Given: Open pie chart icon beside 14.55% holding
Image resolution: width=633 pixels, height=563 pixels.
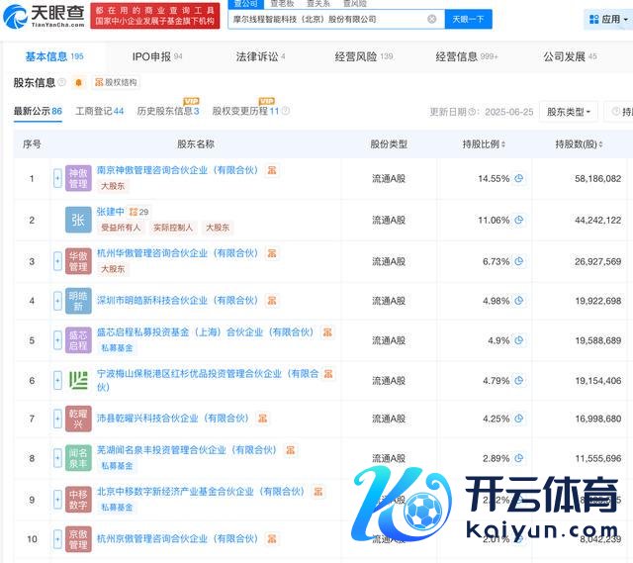Looking at the screenshot, I should (518, 179).
